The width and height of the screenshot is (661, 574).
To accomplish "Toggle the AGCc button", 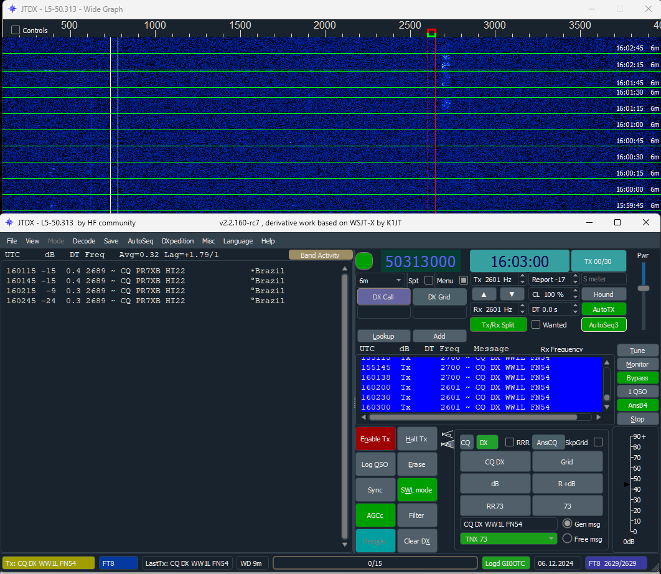I will [375, 515].
